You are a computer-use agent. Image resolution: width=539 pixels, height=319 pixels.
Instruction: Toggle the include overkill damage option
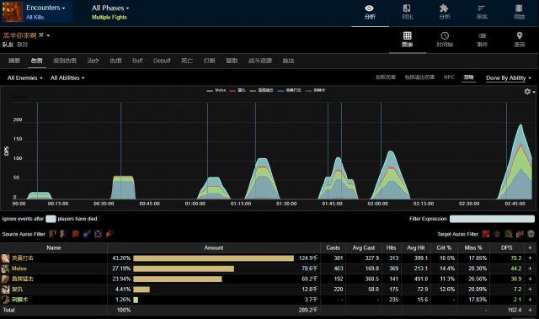[419, 77]
